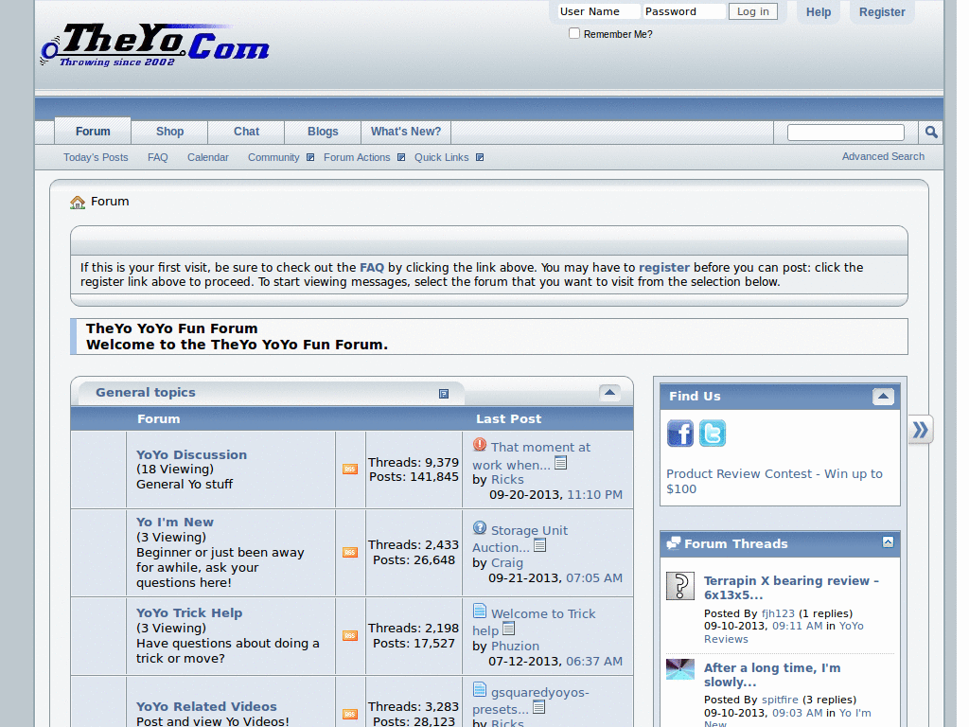Image resolution: width=969 pixels, height=727 pixels.
Task: Open After a long time, I'm slowly thread
Action: 772,674
